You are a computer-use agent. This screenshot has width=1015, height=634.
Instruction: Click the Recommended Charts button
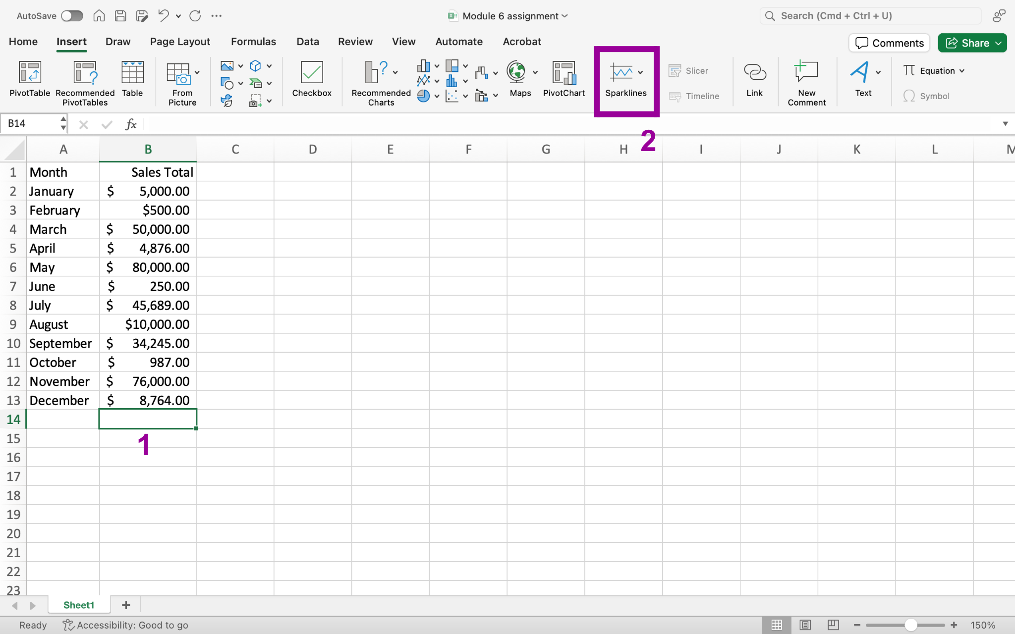click(x=381, y=83)
